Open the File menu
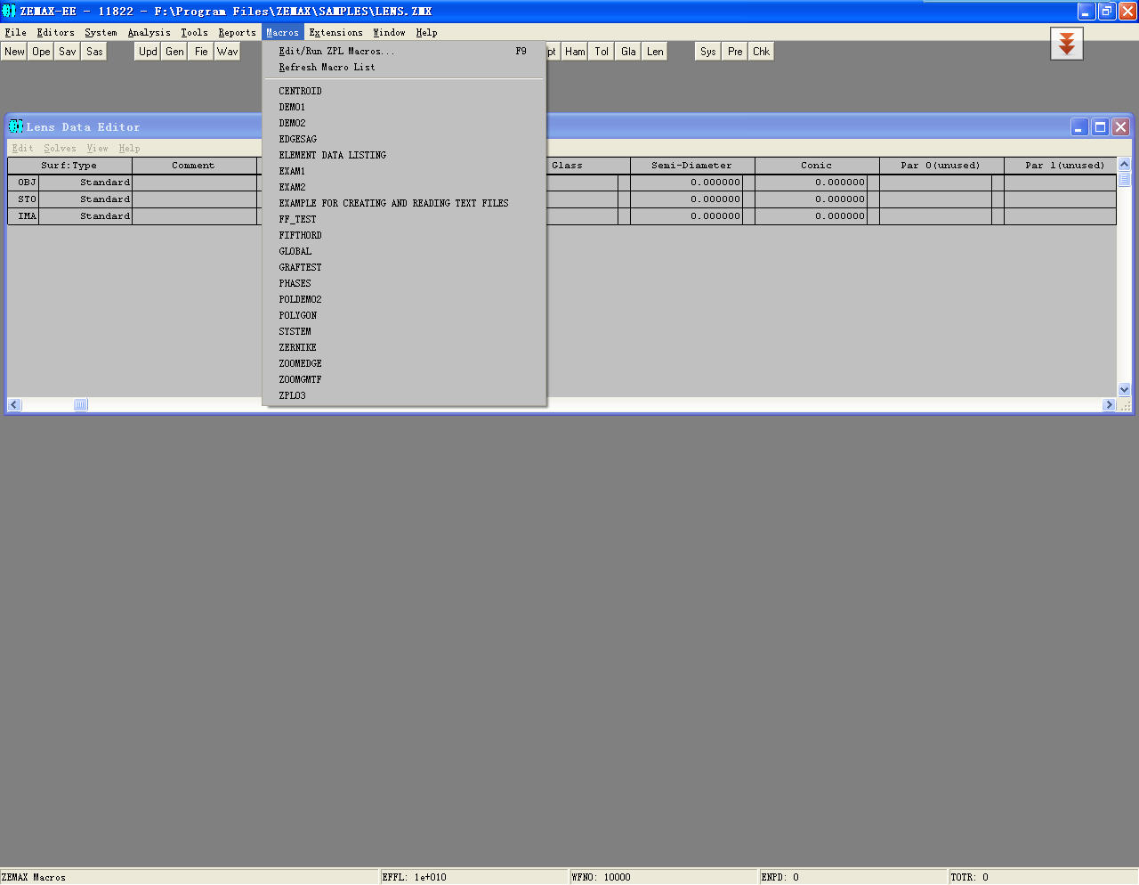Screen dimensions: 1139x885 coord(16,32)
